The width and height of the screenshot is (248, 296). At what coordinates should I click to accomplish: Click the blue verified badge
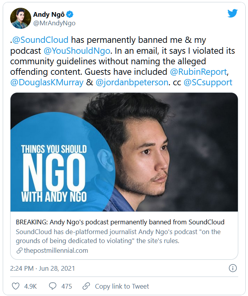70,15
